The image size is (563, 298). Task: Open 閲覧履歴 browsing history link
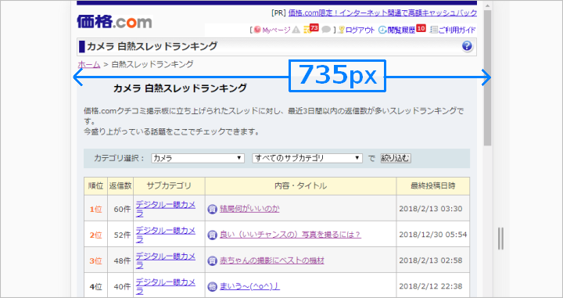(402, 30)
